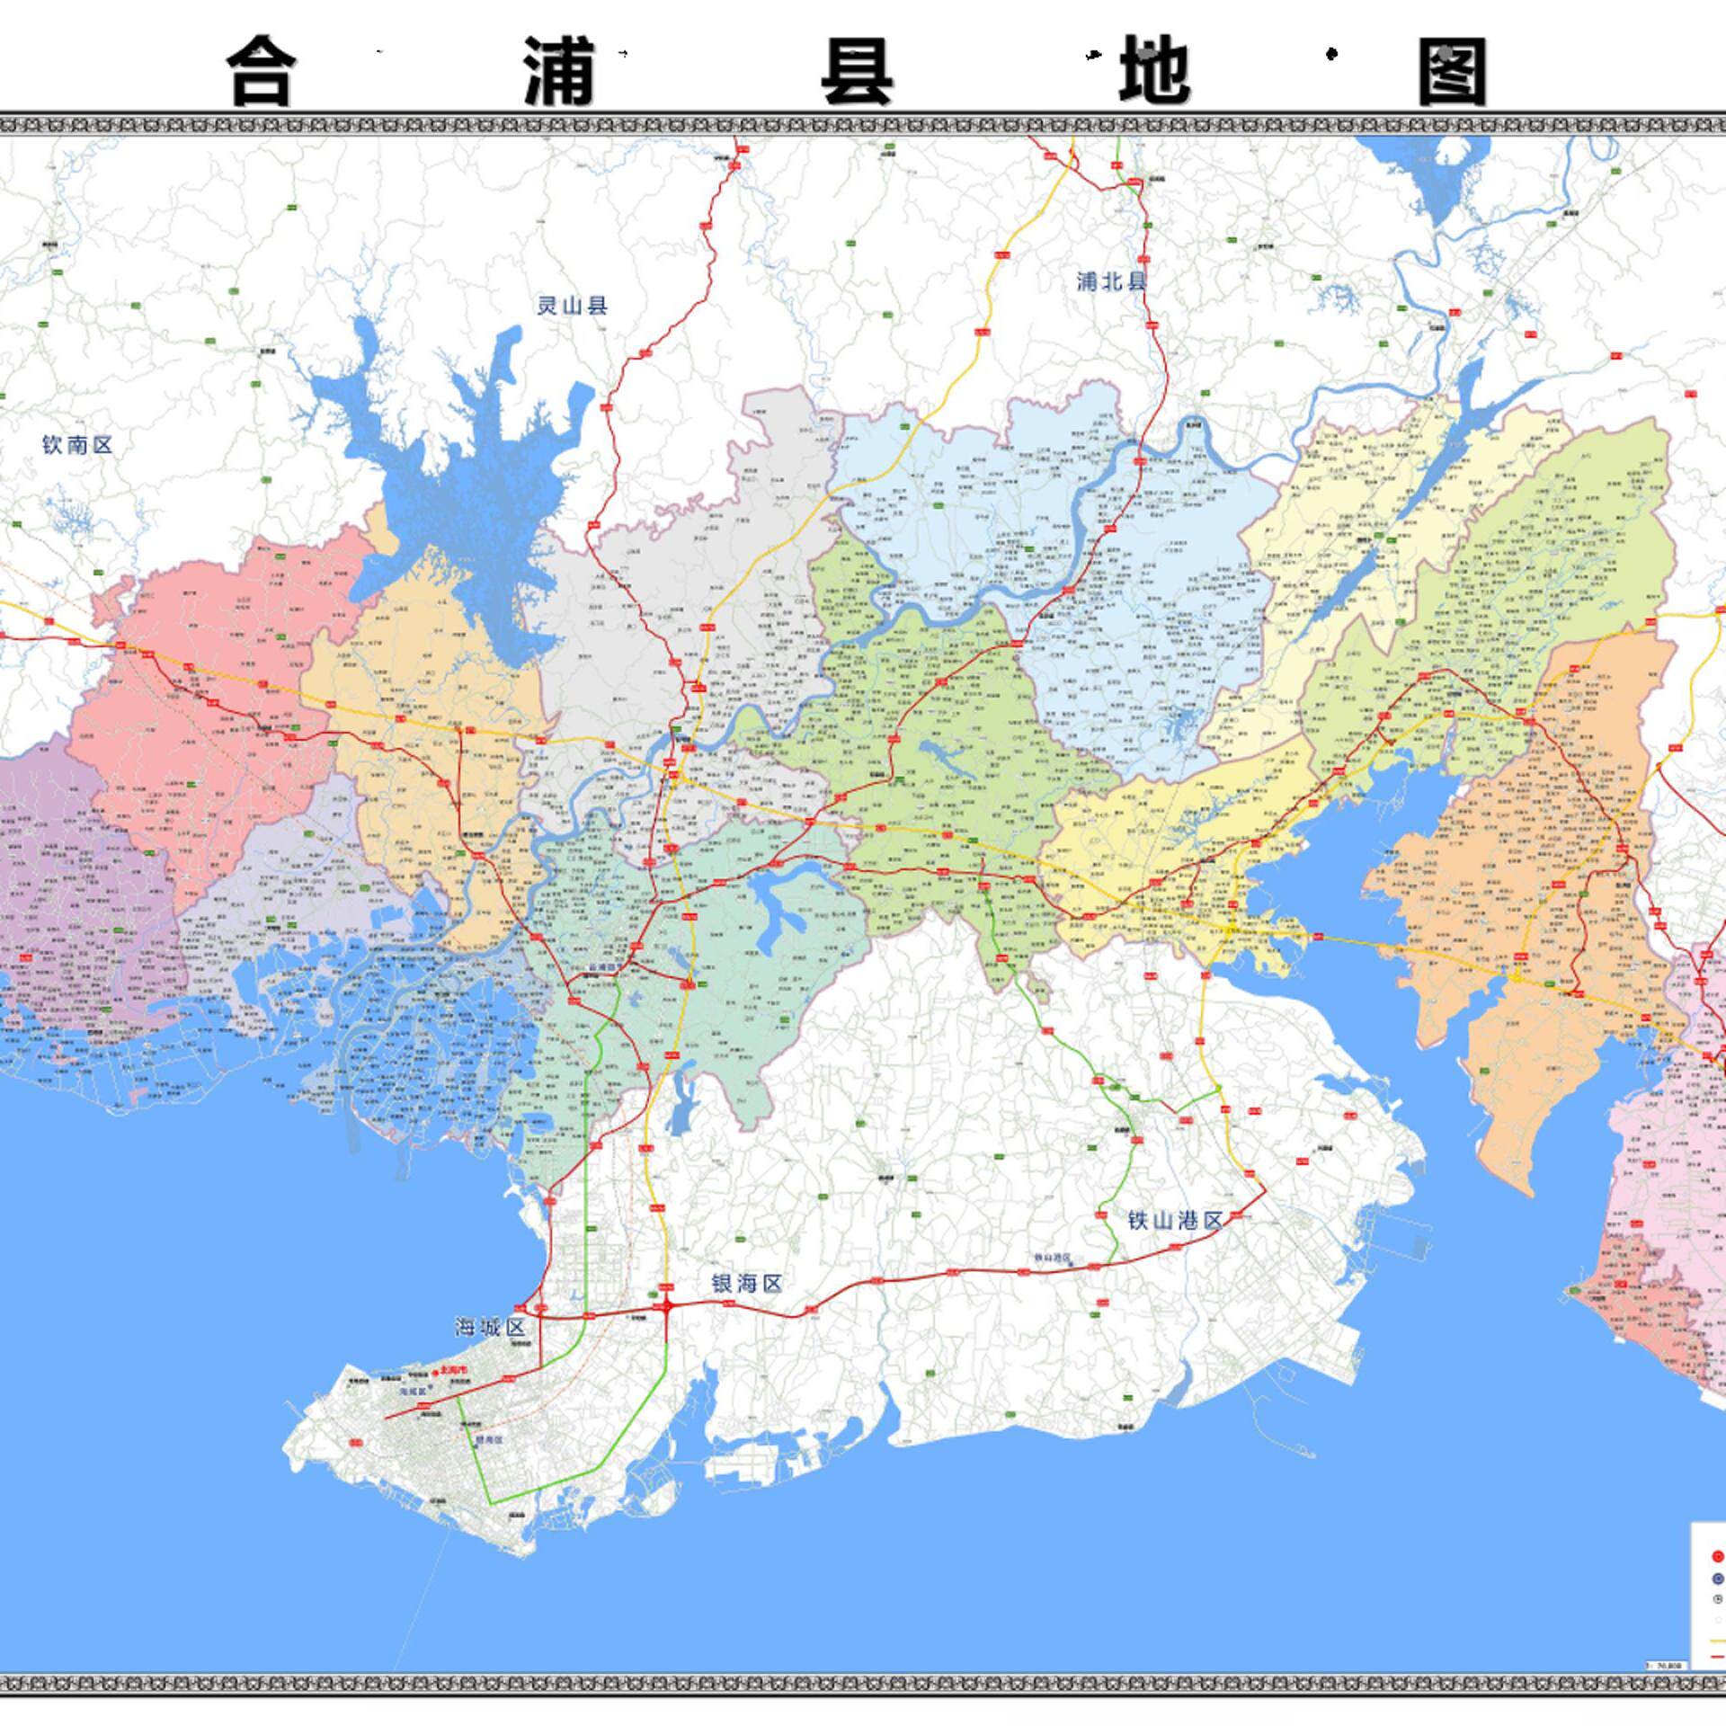
Task: Click the 浦 character in the map title
Action: coord(559,71)
